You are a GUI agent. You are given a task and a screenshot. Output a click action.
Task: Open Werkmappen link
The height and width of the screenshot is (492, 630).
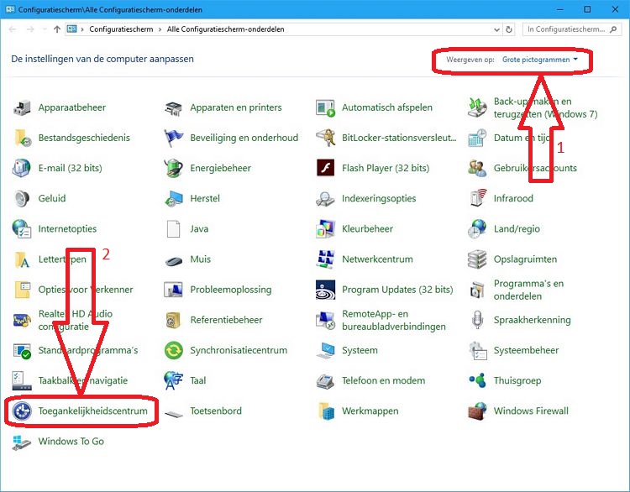tap(370, 411)
